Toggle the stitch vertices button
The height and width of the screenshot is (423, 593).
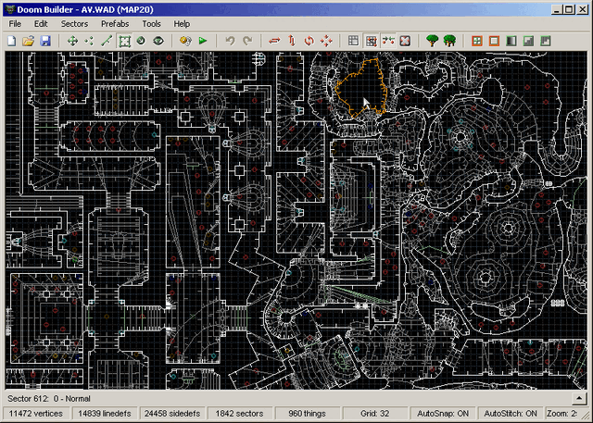[388, 41]
